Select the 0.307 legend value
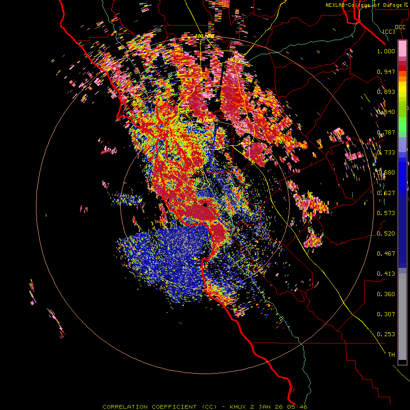Image resolution: width=410 pixels, height=410 pixels. 386,314
